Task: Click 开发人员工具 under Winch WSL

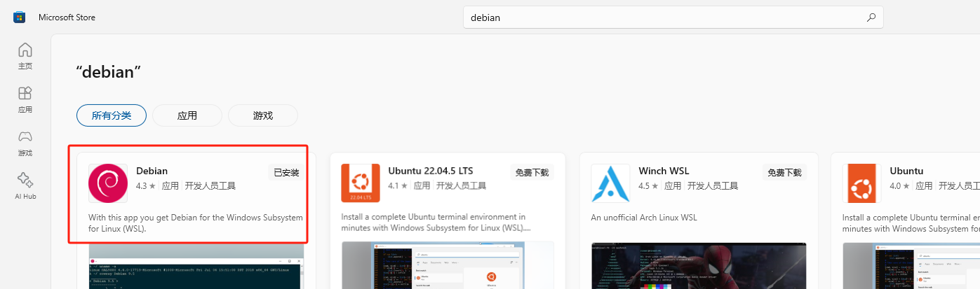Action: (713, 186)
